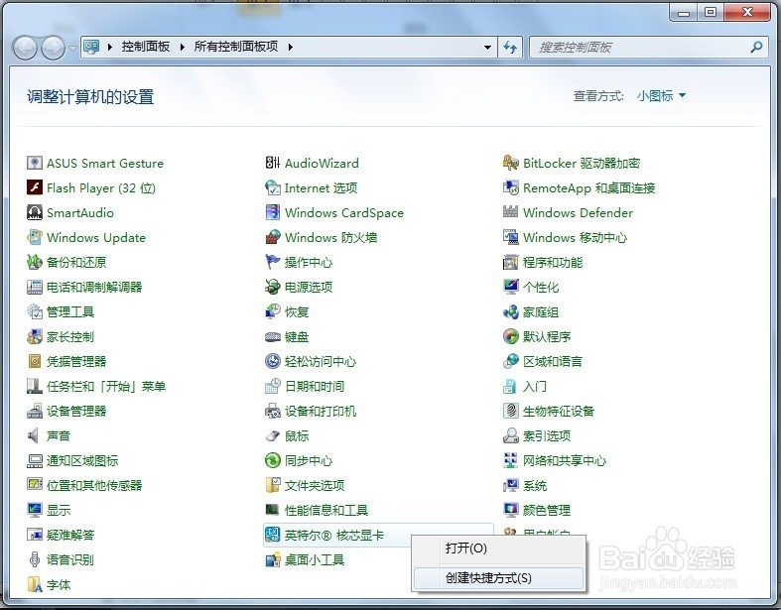Open the 声音 speaker icon
Screen dimensions: 781x610
35,435
